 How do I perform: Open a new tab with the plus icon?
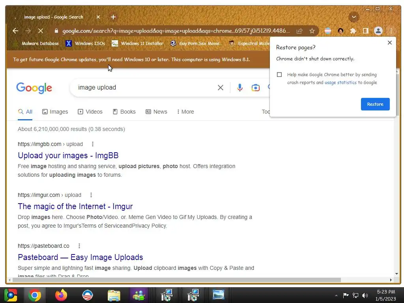point(113,17)
